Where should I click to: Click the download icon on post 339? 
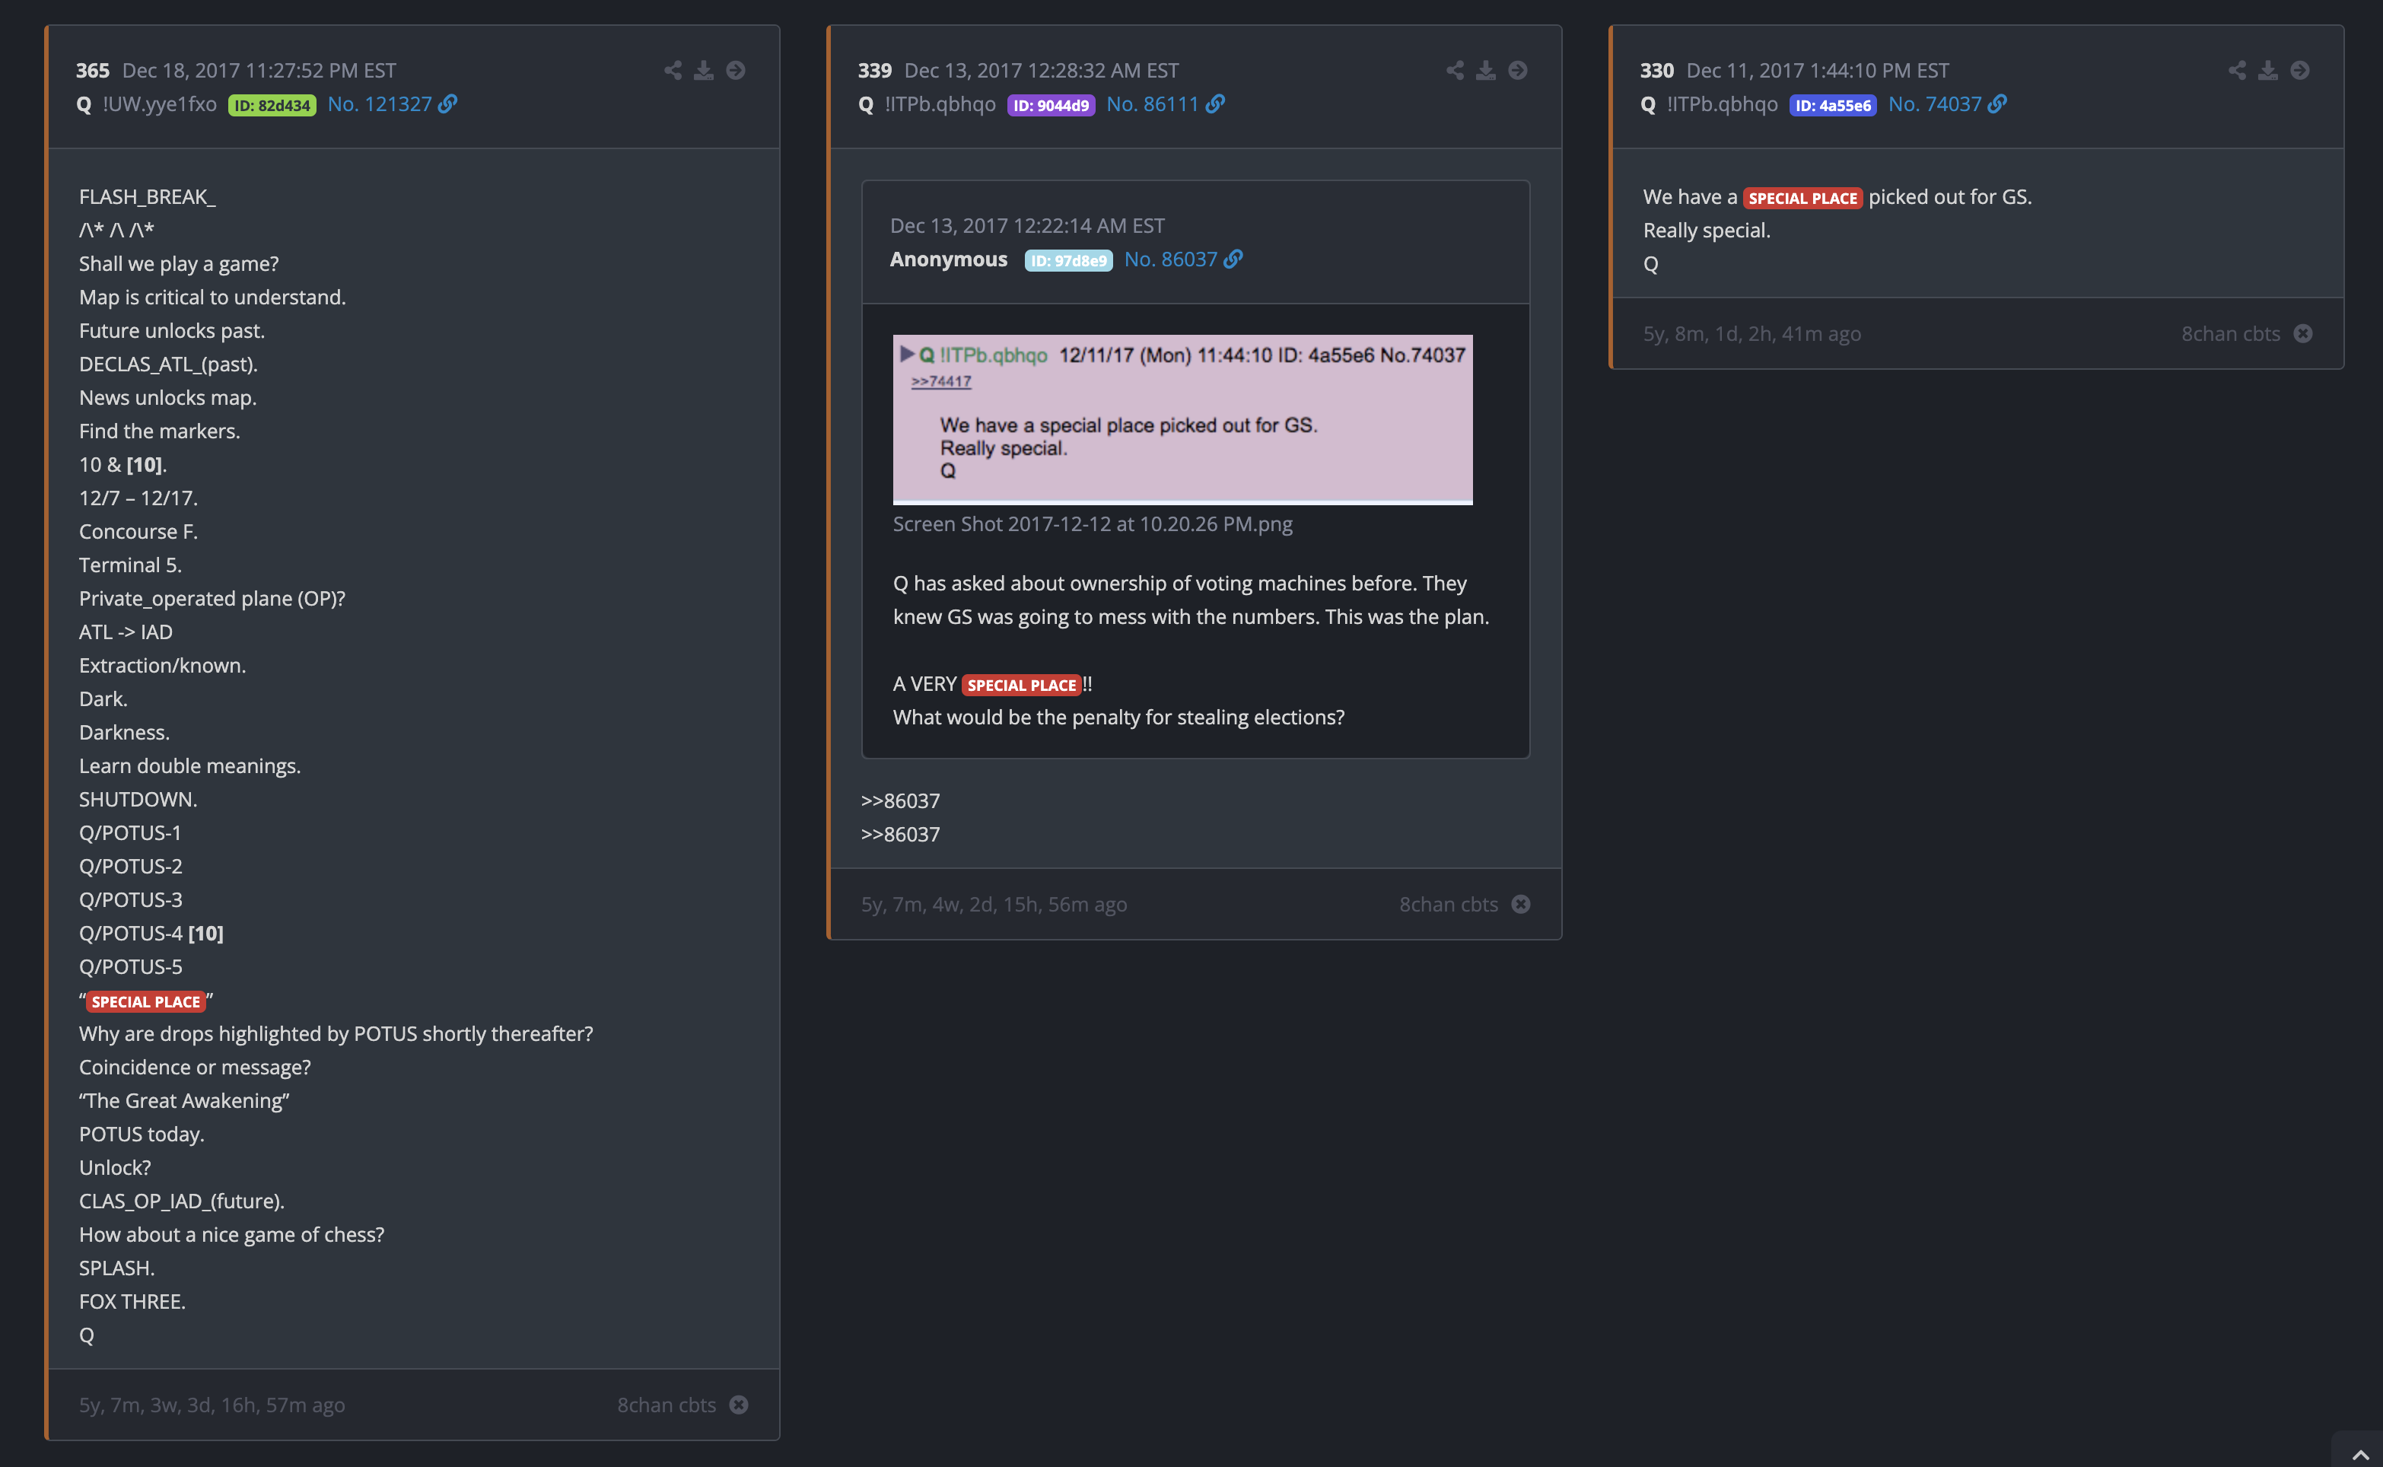[1486, 71]
